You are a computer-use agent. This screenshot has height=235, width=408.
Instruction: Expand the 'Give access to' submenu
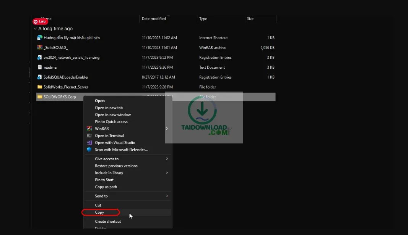[x=167, y=159]
